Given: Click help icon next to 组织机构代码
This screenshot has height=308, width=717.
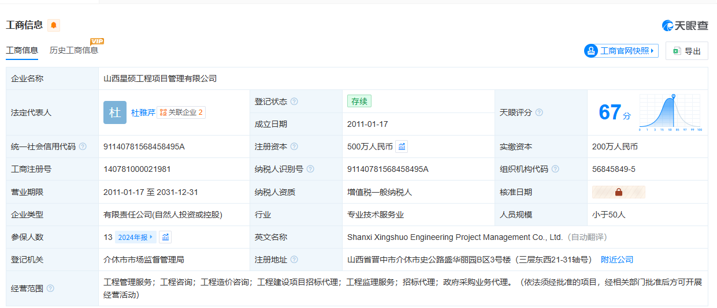Looking at the screenshot, I should [555, 169].
